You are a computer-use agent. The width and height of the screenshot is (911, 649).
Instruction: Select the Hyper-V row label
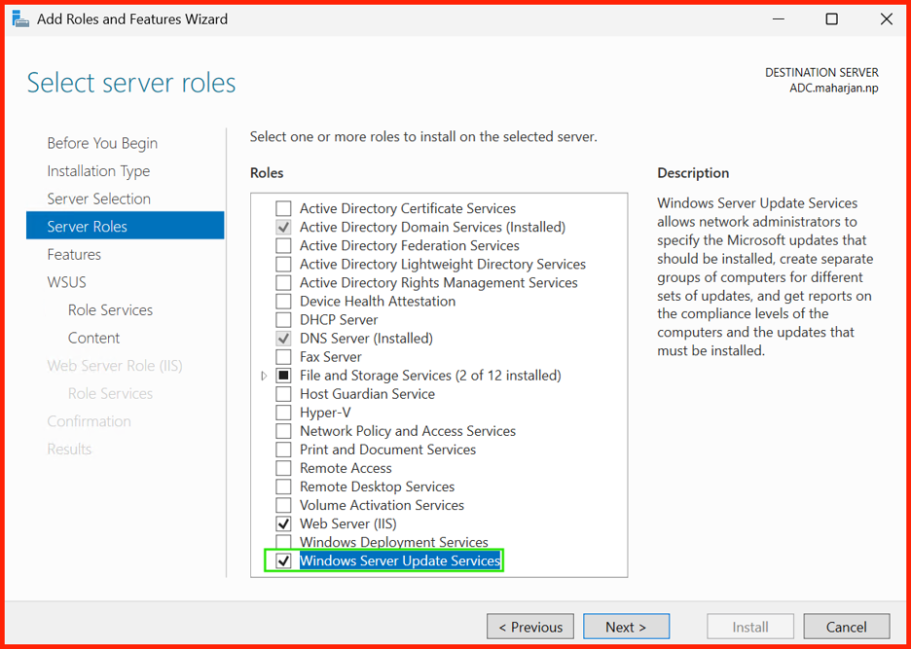point(325,413)
